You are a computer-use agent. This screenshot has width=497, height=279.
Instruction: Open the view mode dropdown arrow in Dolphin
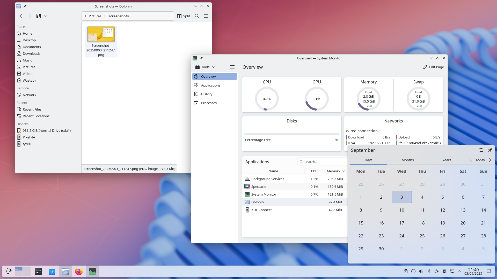pyautogui.click(x=46, y=16)
